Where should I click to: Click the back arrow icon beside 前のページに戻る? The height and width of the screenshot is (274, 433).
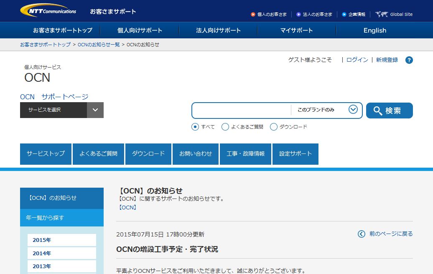tap(362, 234)
